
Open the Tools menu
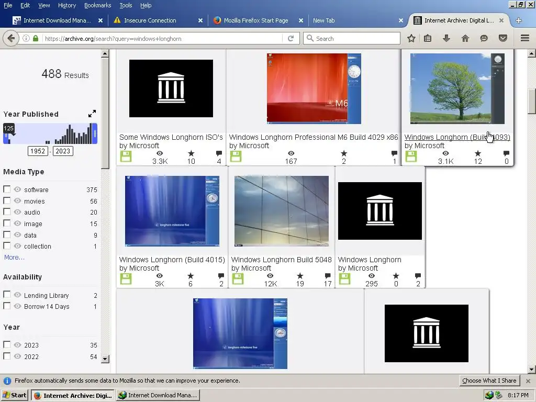126,5
